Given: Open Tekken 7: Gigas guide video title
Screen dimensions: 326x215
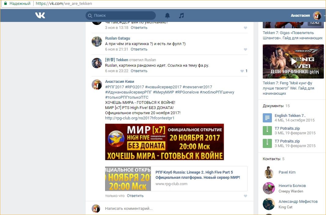Looking at the screenshot, I should (x=293, y=35).
